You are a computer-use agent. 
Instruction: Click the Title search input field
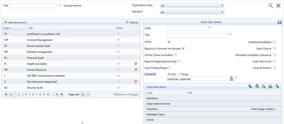33,6
